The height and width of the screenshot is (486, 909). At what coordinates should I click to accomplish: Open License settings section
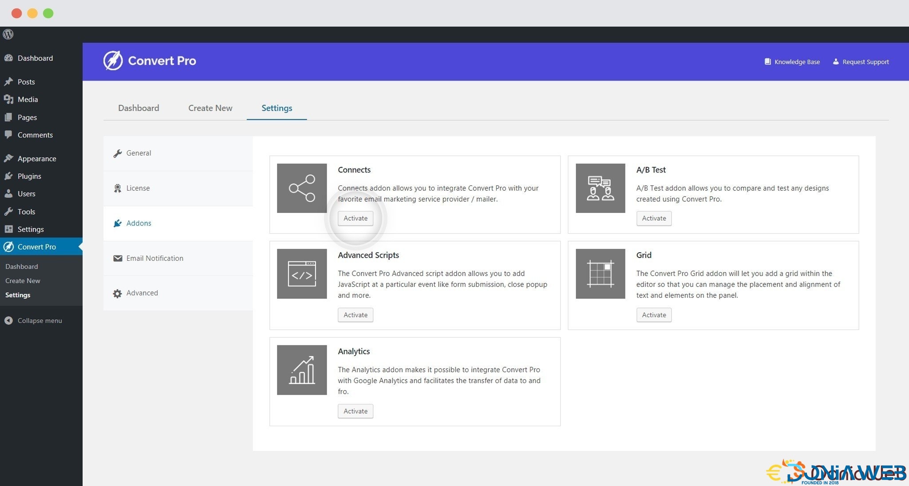point(178,188)
